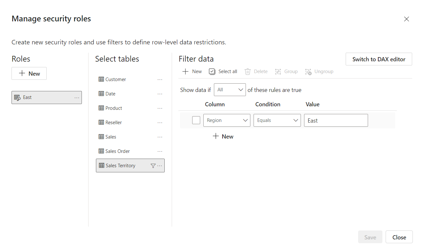Select the Date table
This screenshot has width=424, height=248.
[x=110, y=93]
